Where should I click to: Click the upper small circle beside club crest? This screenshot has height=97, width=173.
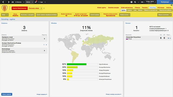(10, 7)
